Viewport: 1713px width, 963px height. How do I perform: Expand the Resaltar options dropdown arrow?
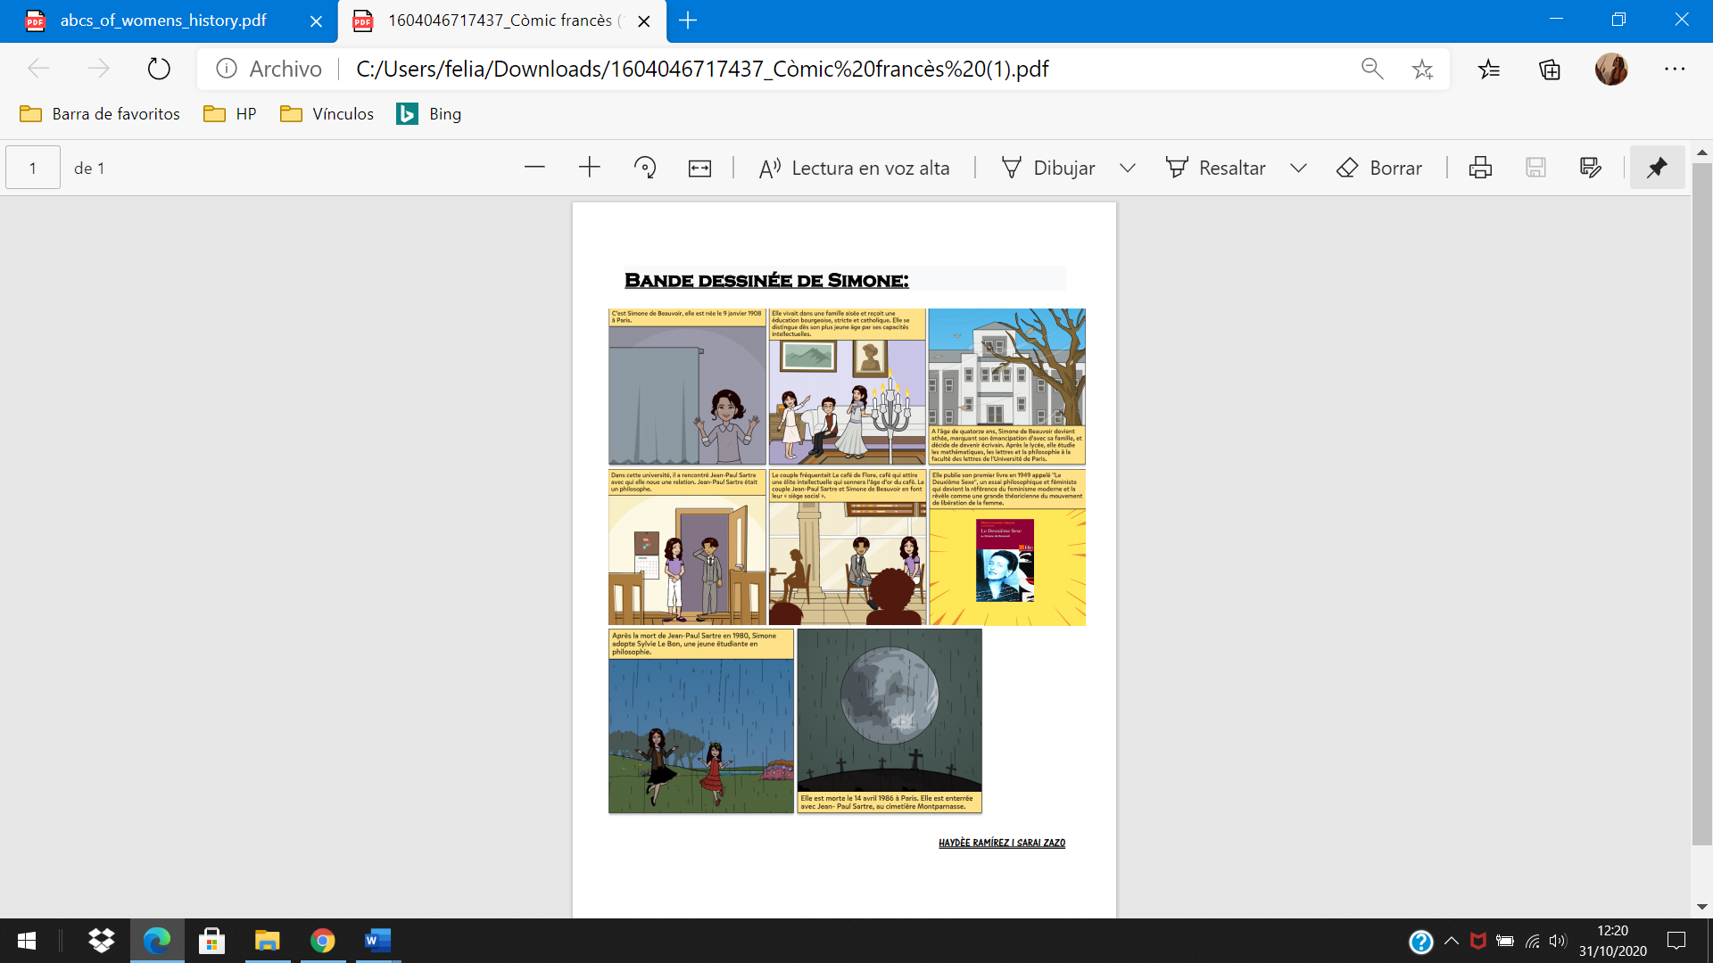1298,168
